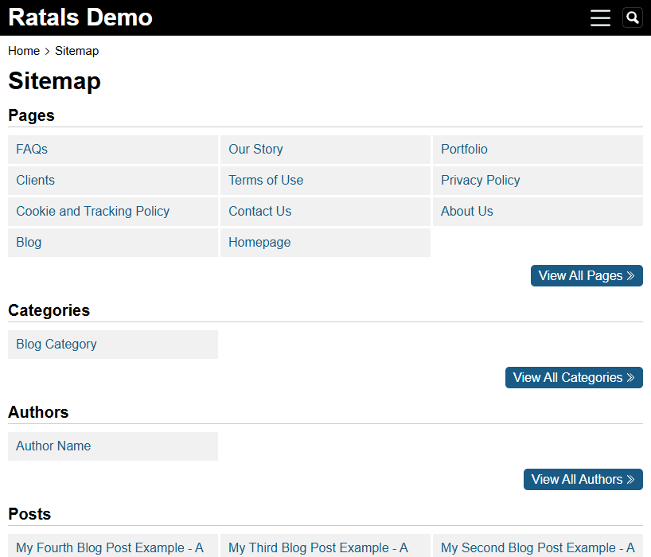This screenshot has height=557, width=651.
Task: Go to Ratals Demo site title
Action: tap(80, 18)
